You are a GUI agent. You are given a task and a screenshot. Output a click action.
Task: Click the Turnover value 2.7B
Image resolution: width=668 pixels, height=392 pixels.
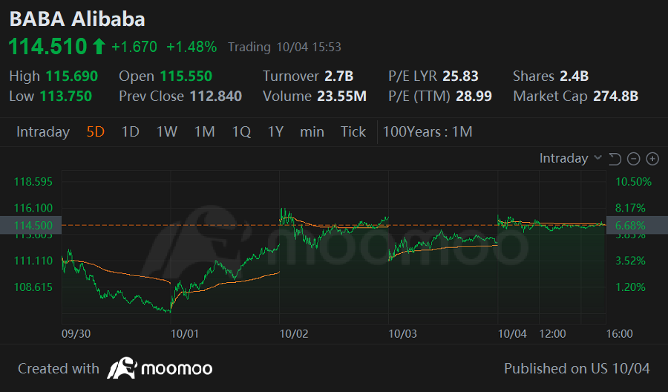point(339,76)
